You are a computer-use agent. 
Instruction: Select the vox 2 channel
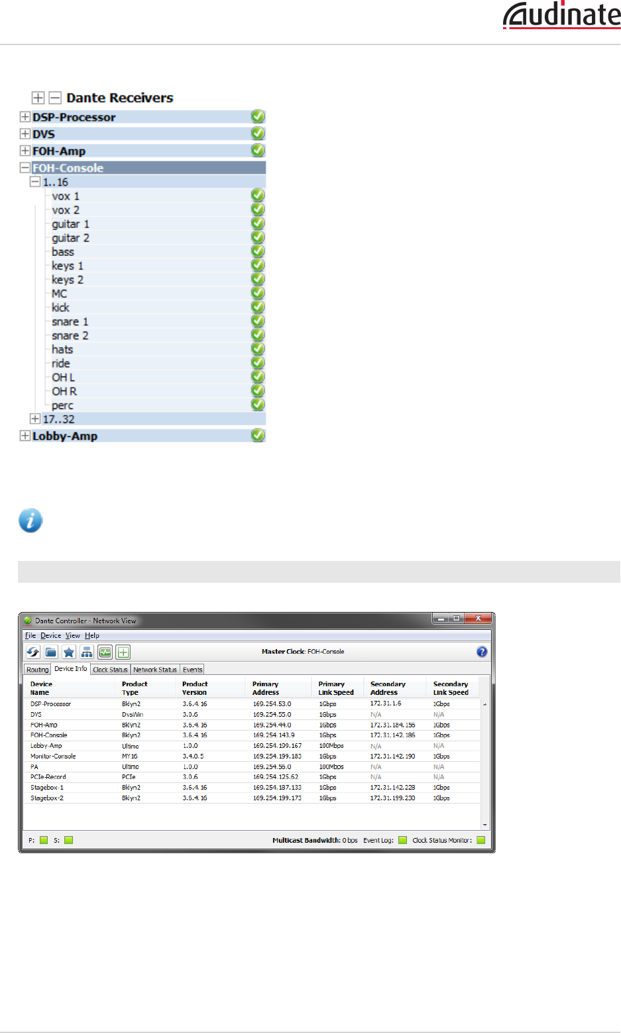pyautogui.click(x=66, y=210)
